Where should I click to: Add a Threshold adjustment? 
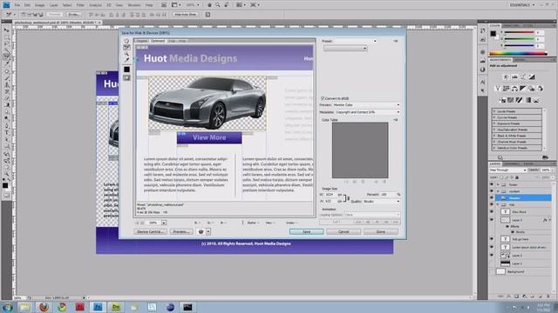click(x=519, y=101)
